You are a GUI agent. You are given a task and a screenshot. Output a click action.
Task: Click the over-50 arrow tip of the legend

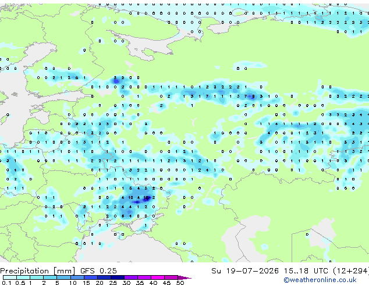pyautogui.click(x=185, y=277)
